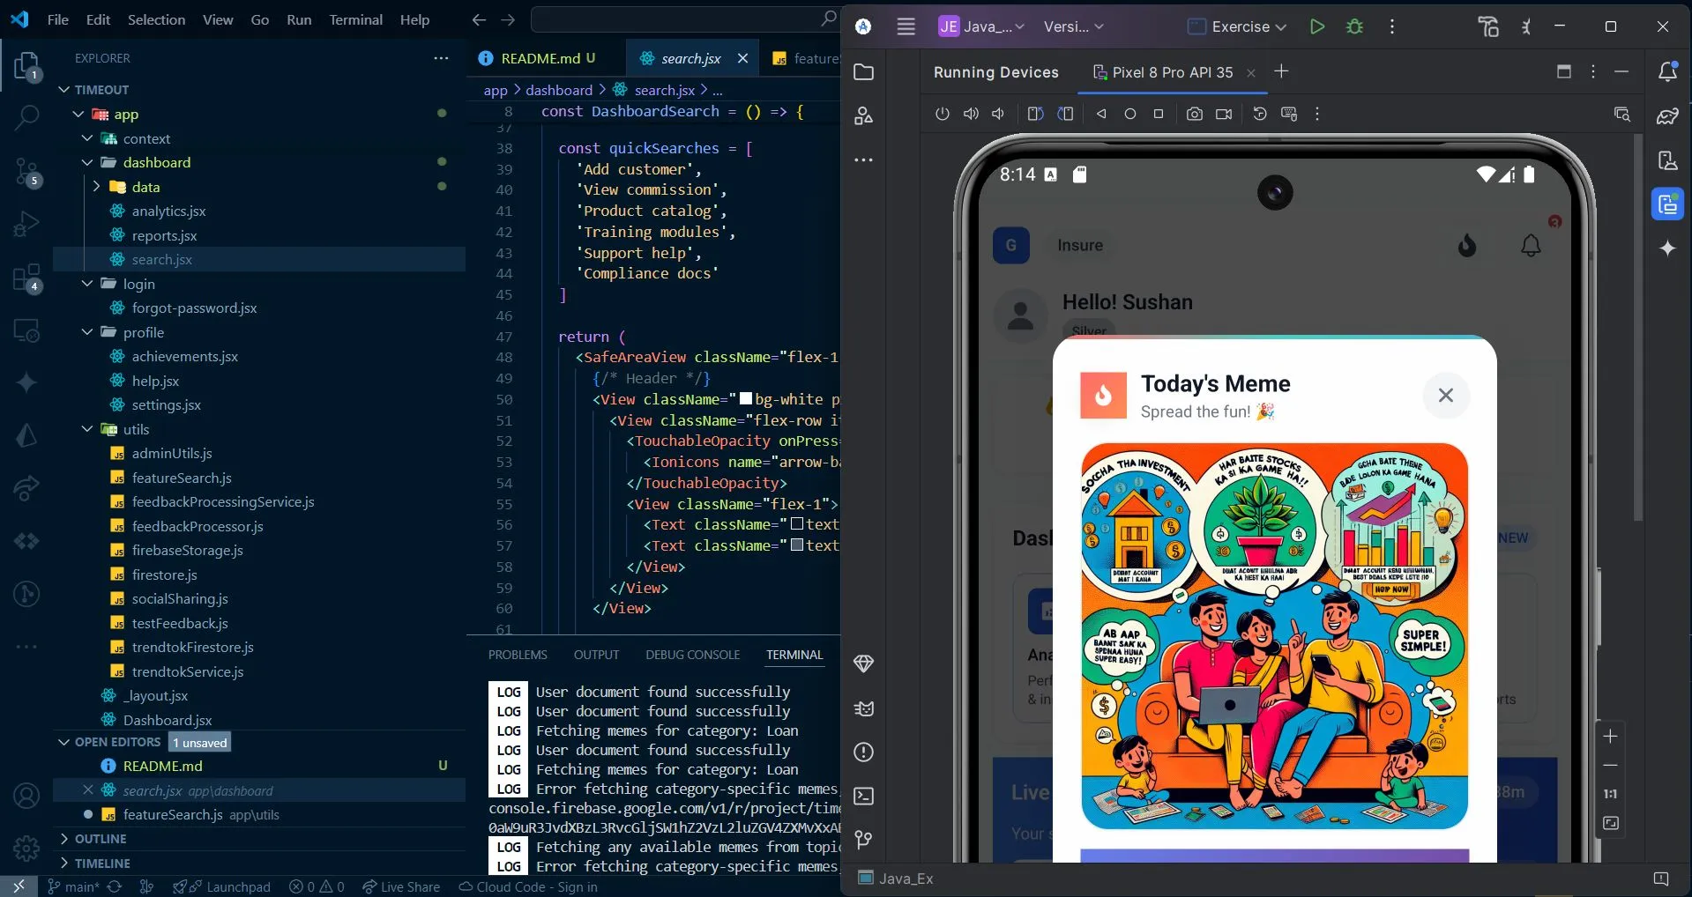1692x897 pixels.
Task: Switch to the README.md editor tab
Action: [x=540, y=58]
